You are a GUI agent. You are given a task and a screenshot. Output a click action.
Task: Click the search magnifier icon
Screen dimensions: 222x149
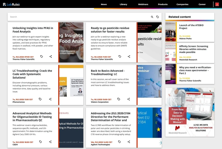pos(152,16)
